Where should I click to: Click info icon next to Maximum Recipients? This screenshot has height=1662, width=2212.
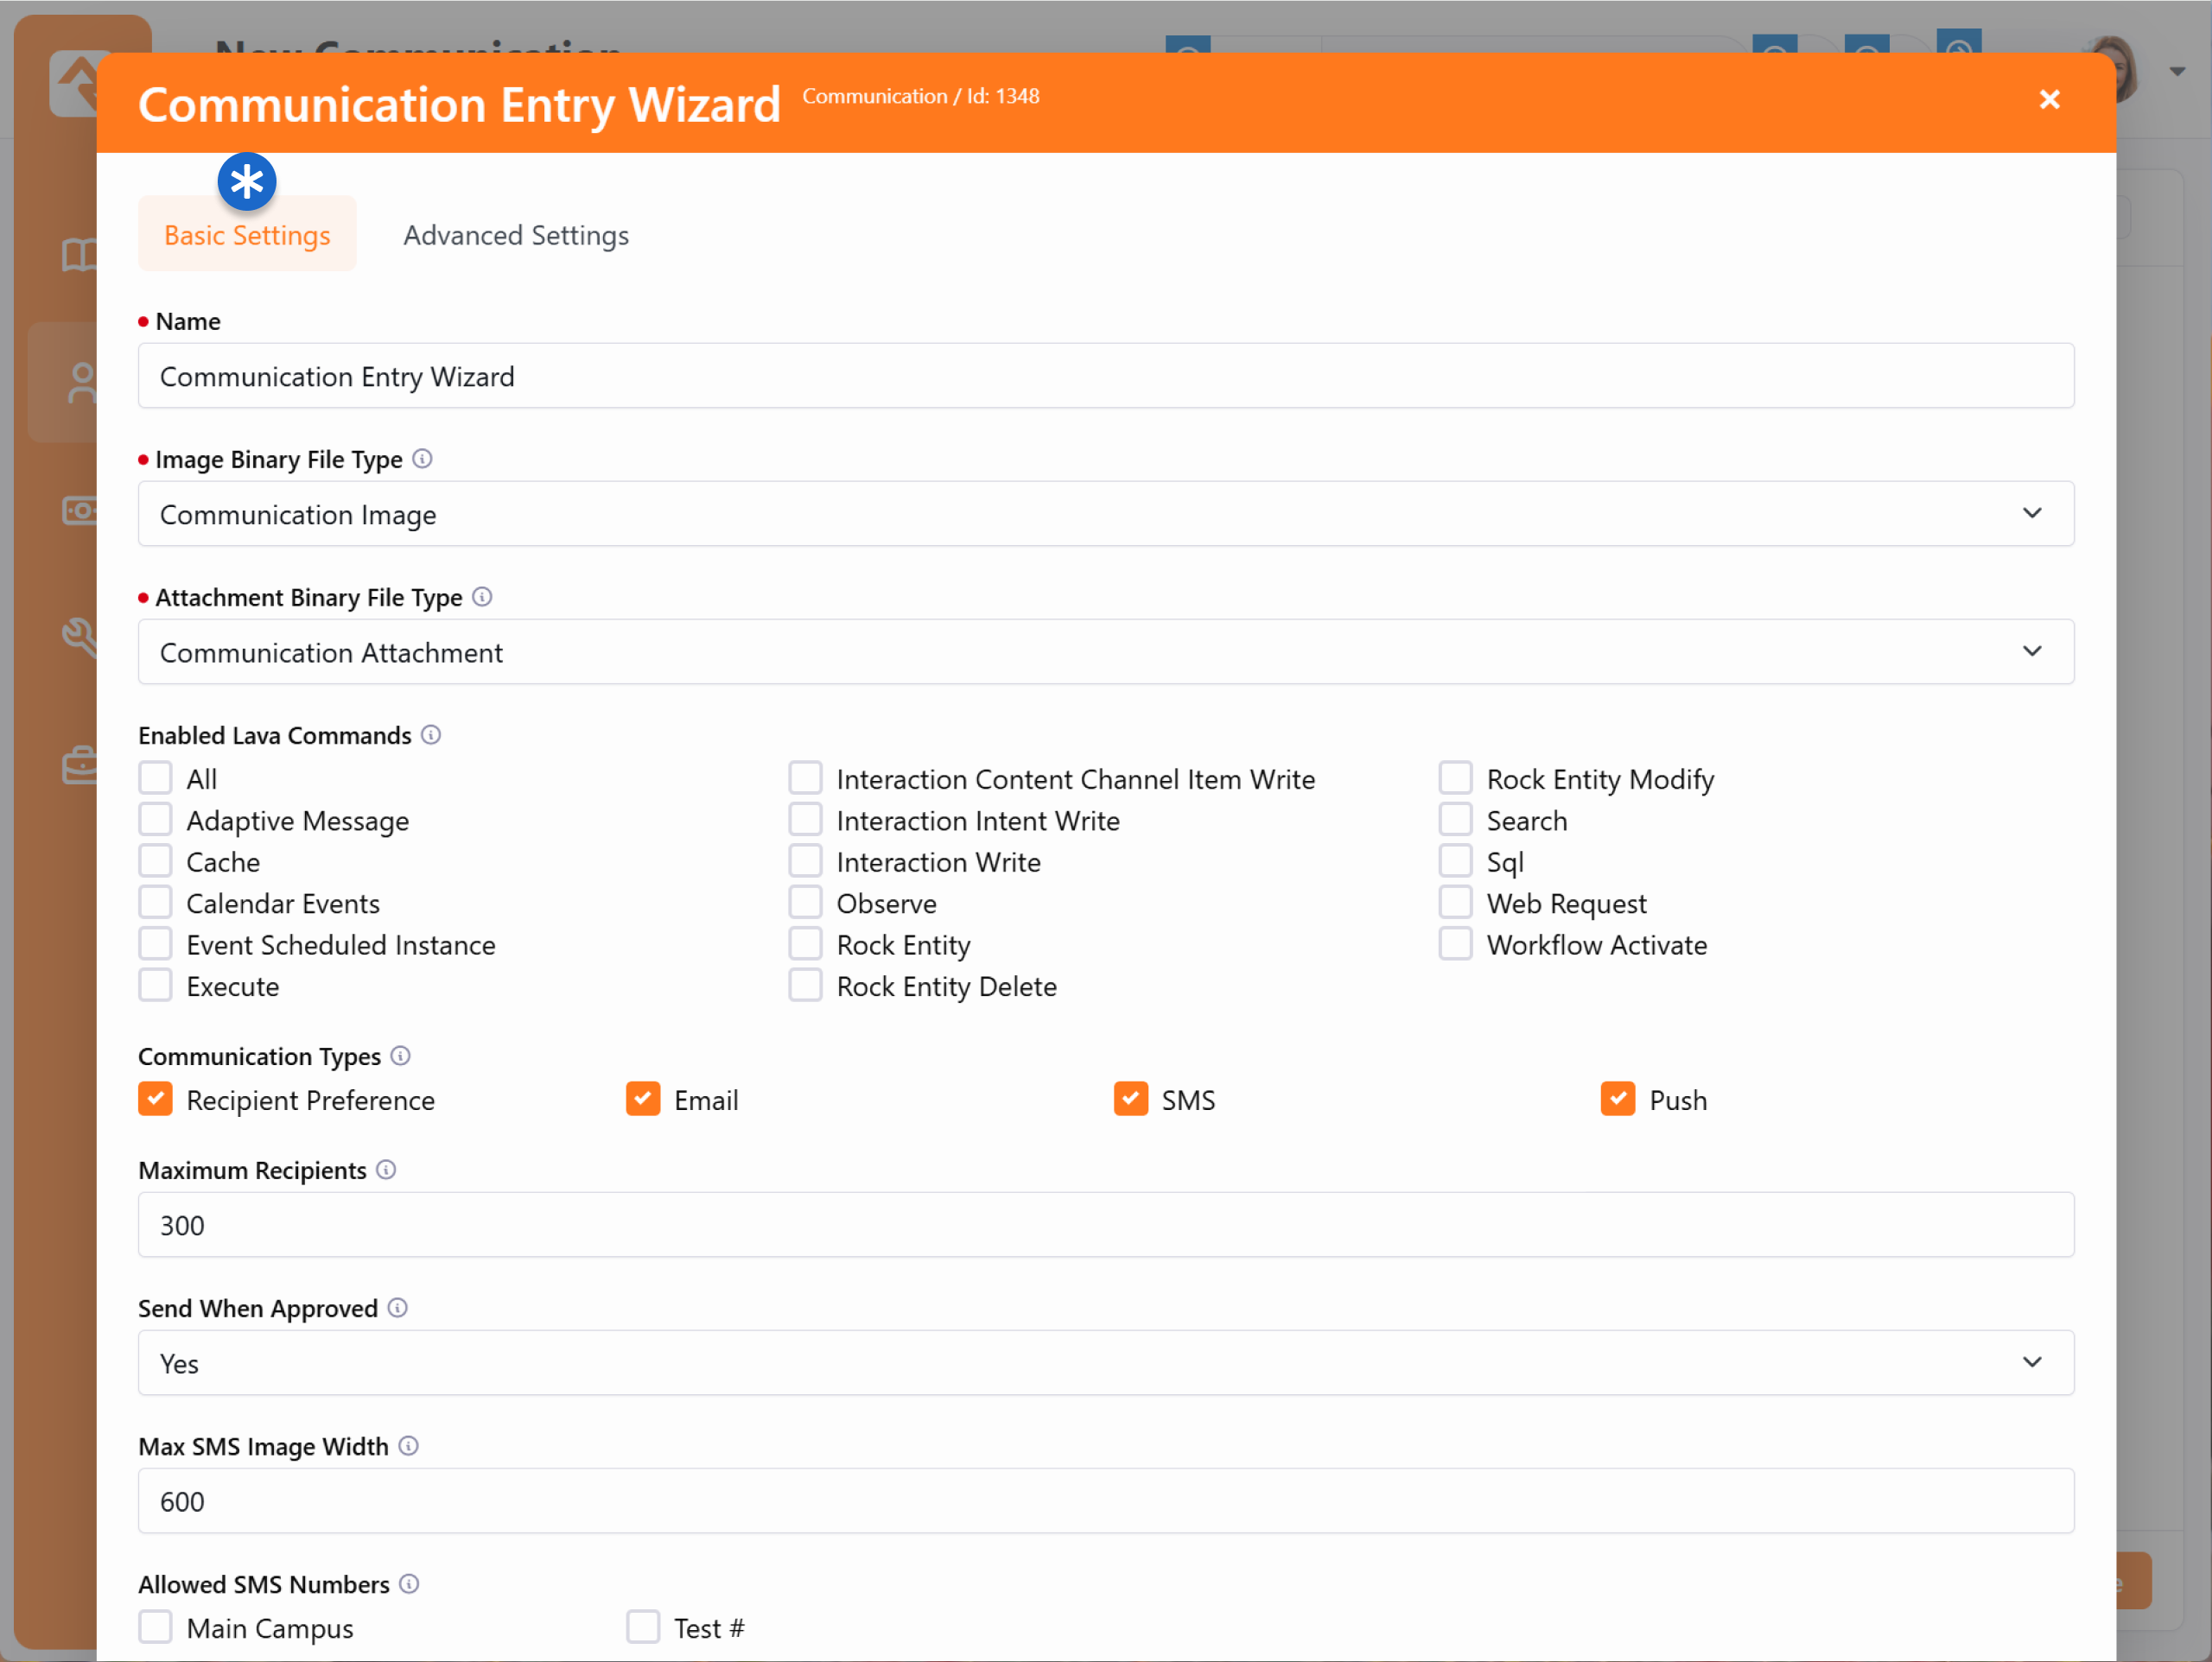pos(386,1170)
